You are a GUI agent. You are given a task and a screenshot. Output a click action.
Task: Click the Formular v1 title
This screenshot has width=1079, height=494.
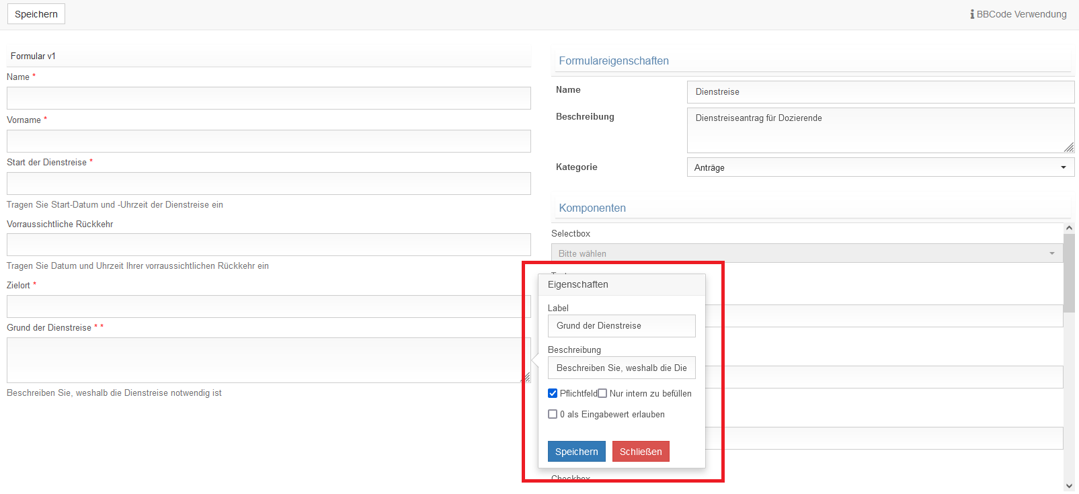[x=33, y=56]
